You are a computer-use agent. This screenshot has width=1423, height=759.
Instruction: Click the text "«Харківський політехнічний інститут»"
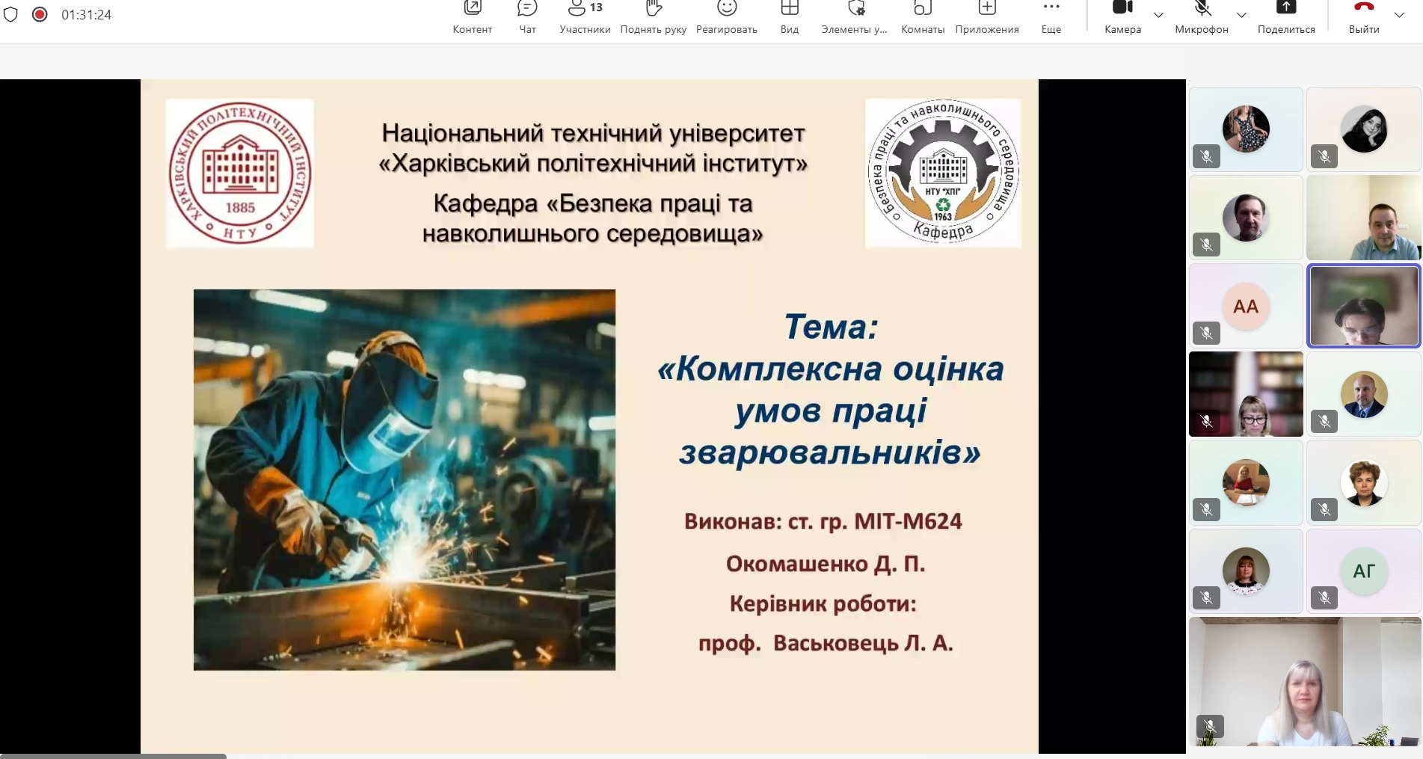click(593, 163)
